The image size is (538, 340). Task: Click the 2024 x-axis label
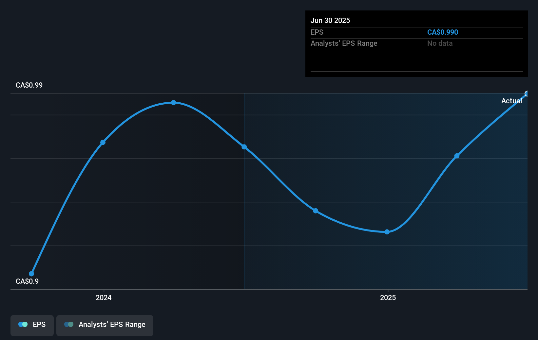pos(104,297)
